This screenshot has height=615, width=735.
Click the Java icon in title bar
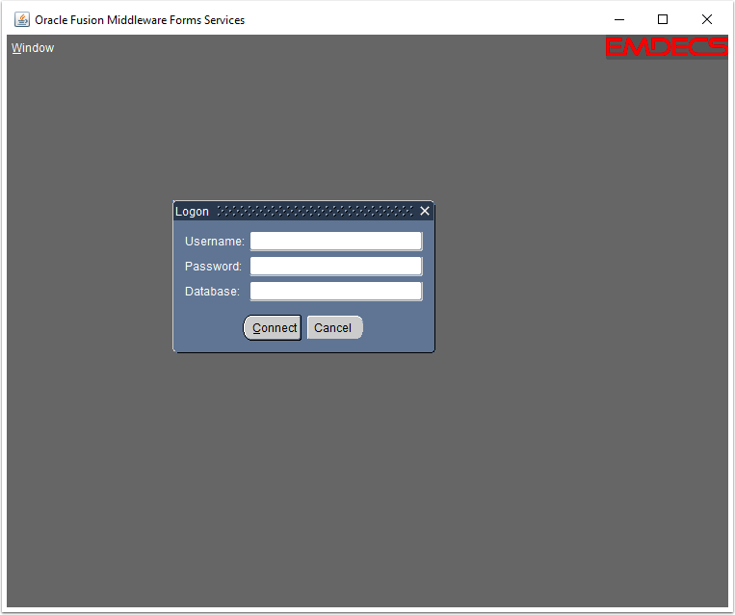pos(21,19)
